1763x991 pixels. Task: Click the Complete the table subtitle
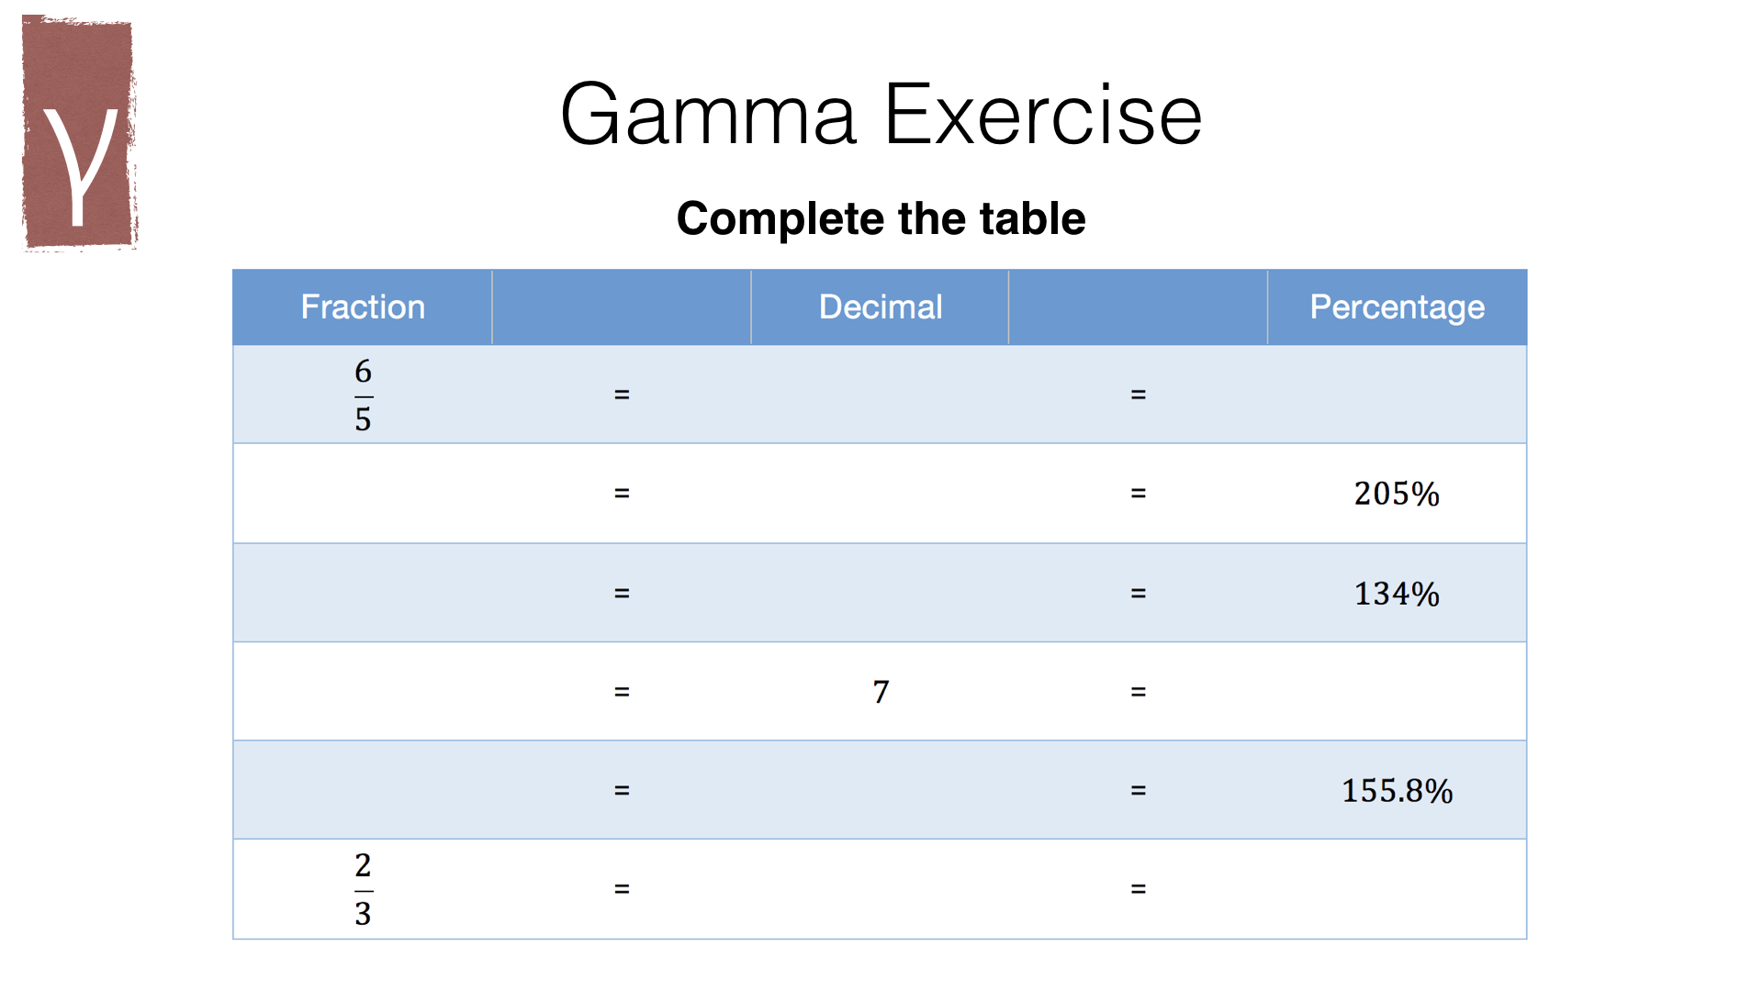pyautogui.click(x=881, y=218)
